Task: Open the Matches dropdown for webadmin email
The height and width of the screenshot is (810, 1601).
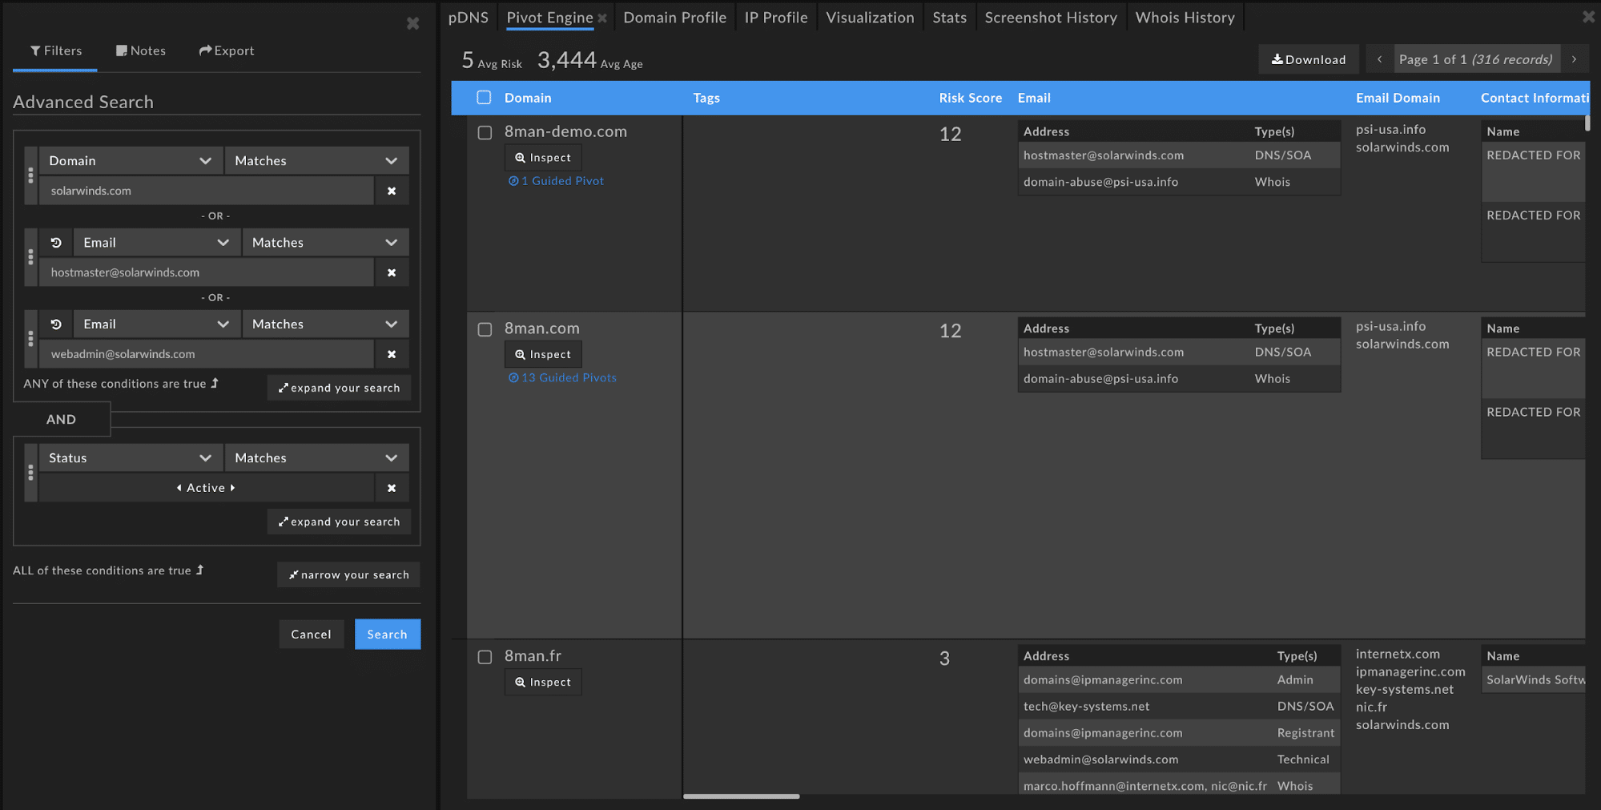Action: (x=325, y=324)
